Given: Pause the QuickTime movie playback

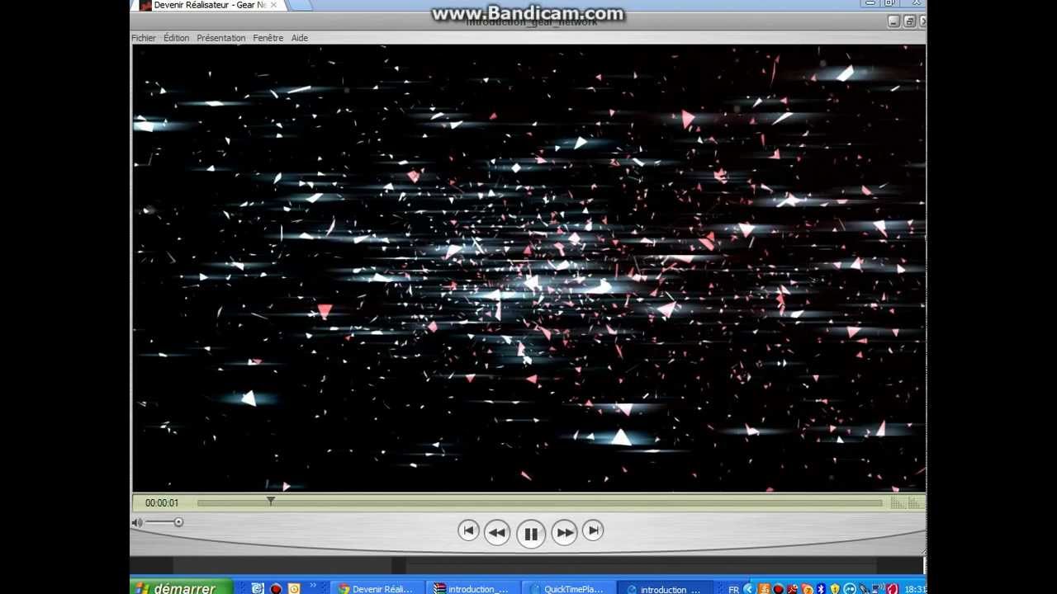Looking at the screenshot, I should point(531,534).
